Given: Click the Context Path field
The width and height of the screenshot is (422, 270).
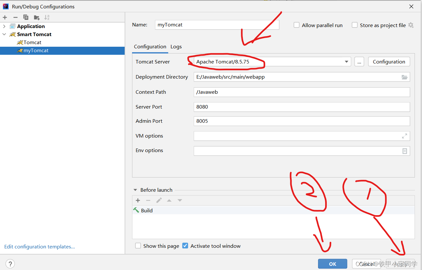Looking at the screenshot, I should [302, 92].
